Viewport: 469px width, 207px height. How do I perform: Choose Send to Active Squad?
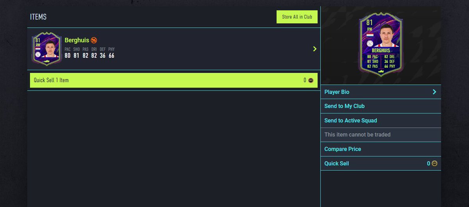pos(381,120)
